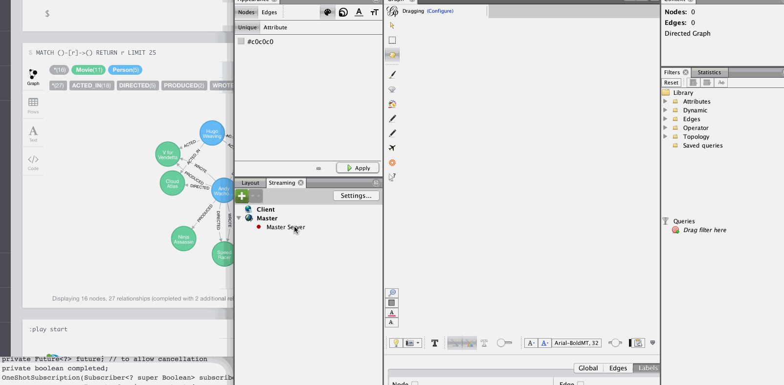Select the direct selection arrow tool
Image resolution: width=784 pixels, height=385 pixels.
tap(392, 25)
